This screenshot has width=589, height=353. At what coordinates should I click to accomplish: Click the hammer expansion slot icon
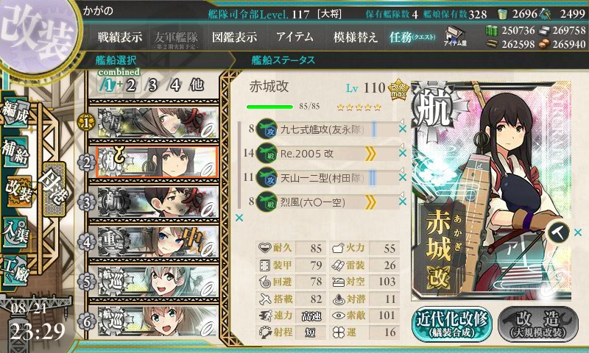[x=558, y=233]
